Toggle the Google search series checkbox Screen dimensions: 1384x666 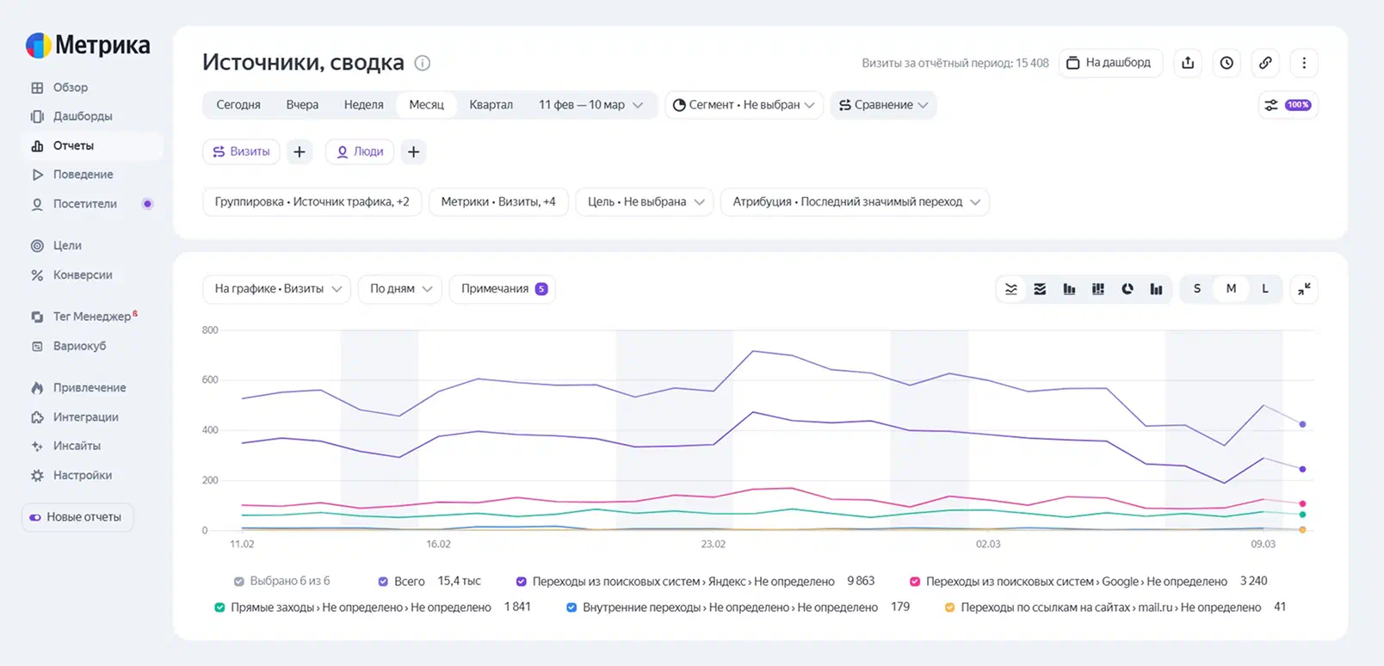[915, 582]
